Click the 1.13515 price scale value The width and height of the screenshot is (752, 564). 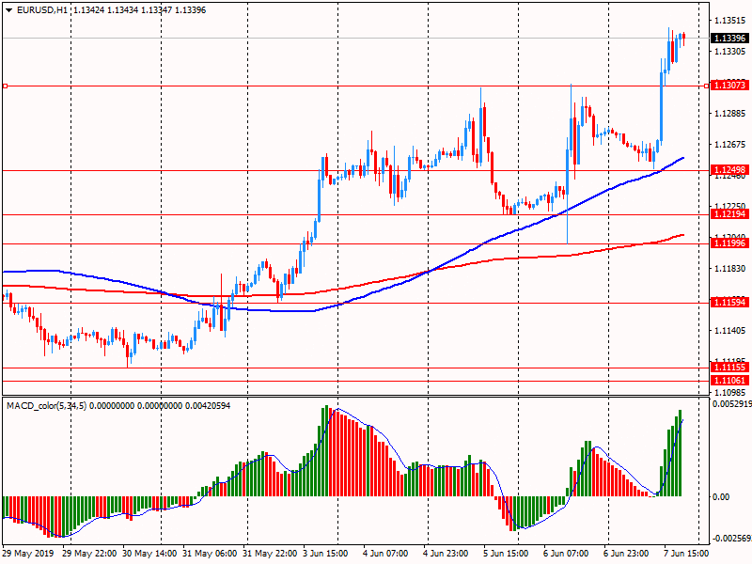729,21
